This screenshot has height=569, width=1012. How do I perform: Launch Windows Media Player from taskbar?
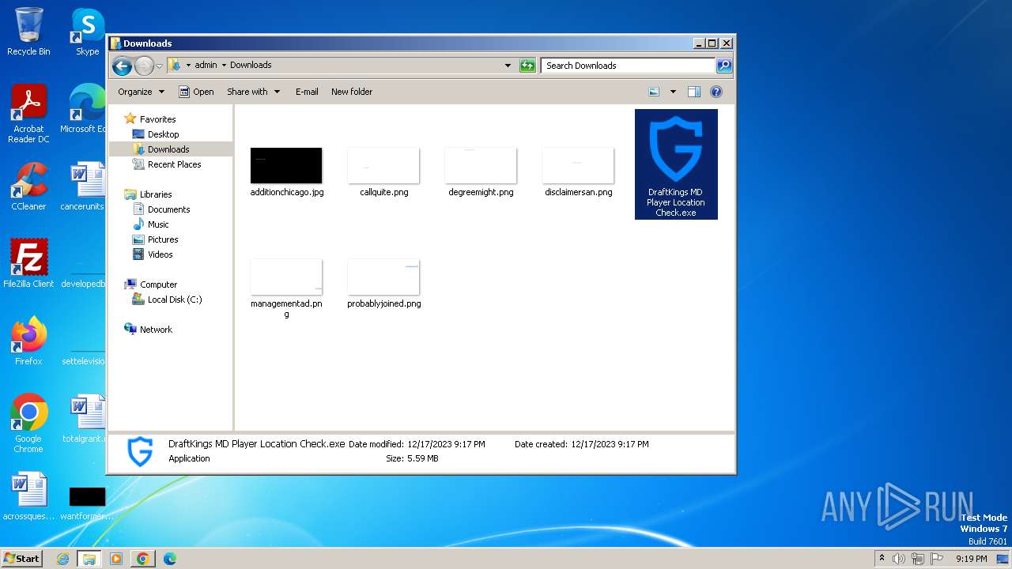pos(116,559)
